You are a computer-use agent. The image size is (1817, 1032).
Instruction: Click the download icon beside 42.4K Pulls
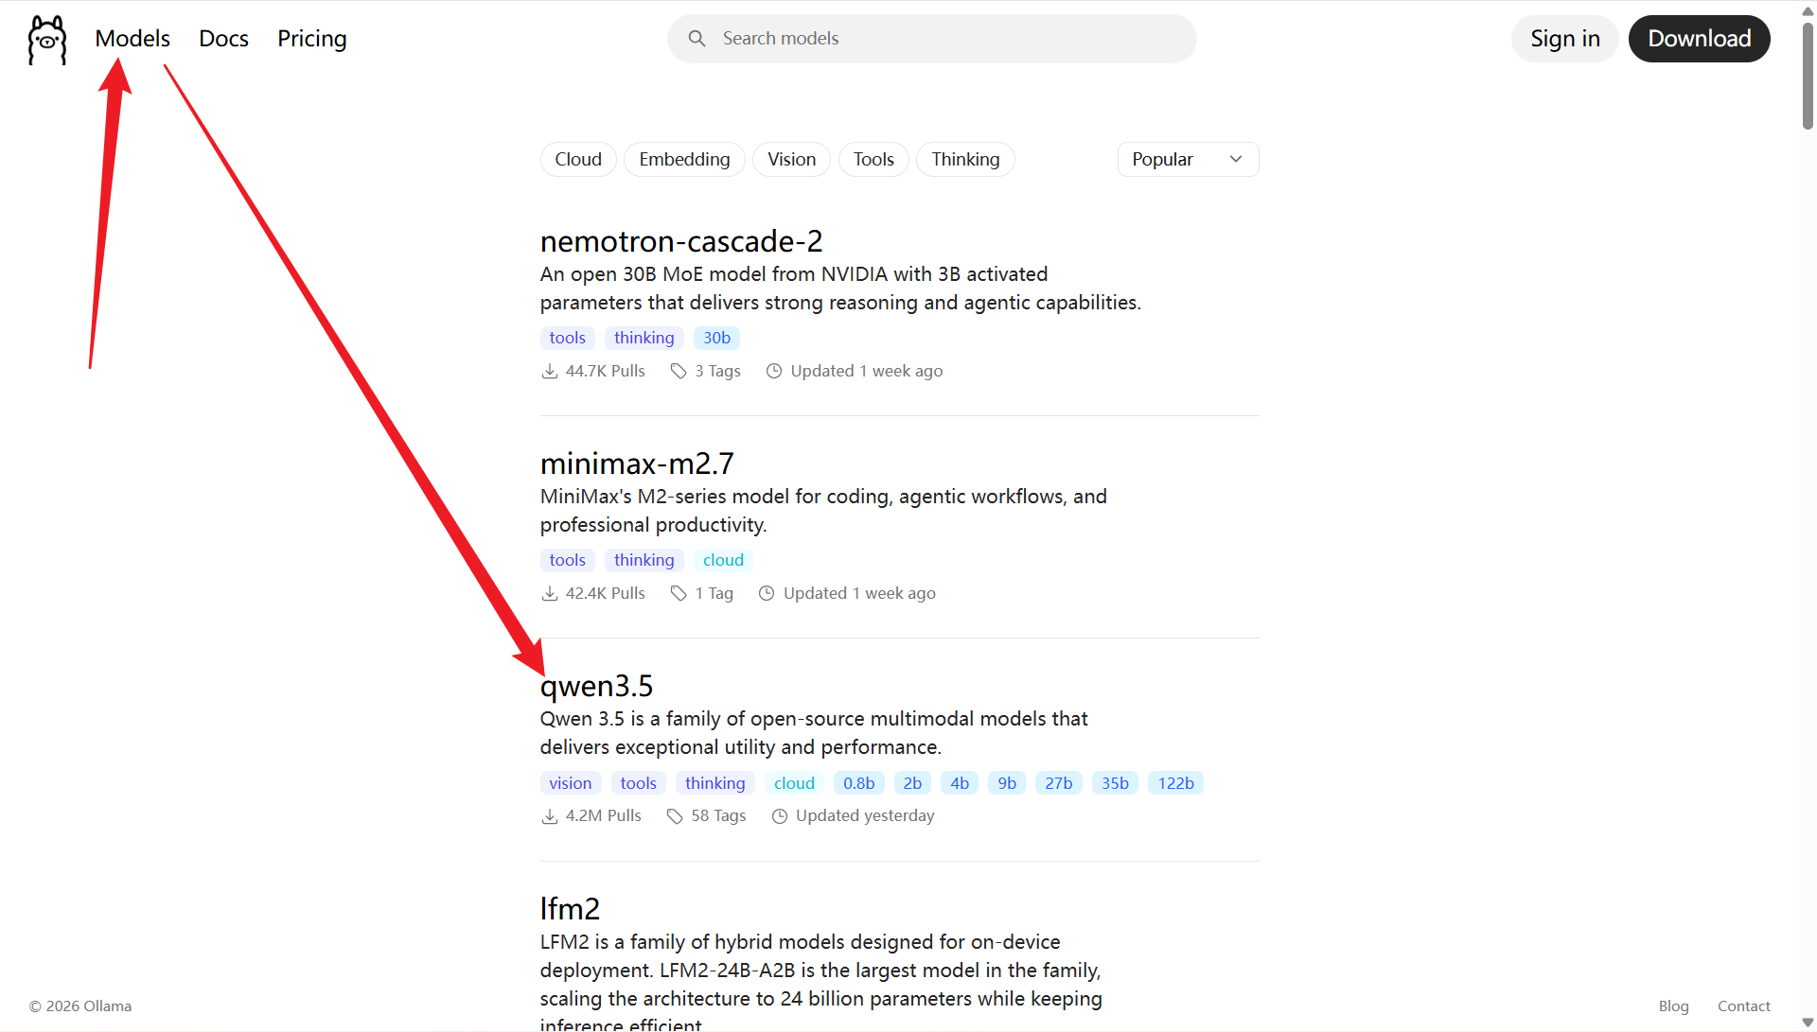click(550, 593)
